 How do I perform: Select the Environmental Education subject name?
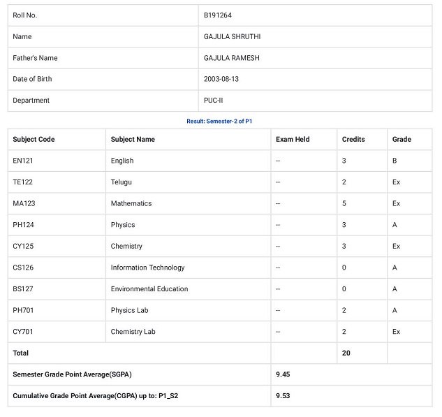click(149, 289)
